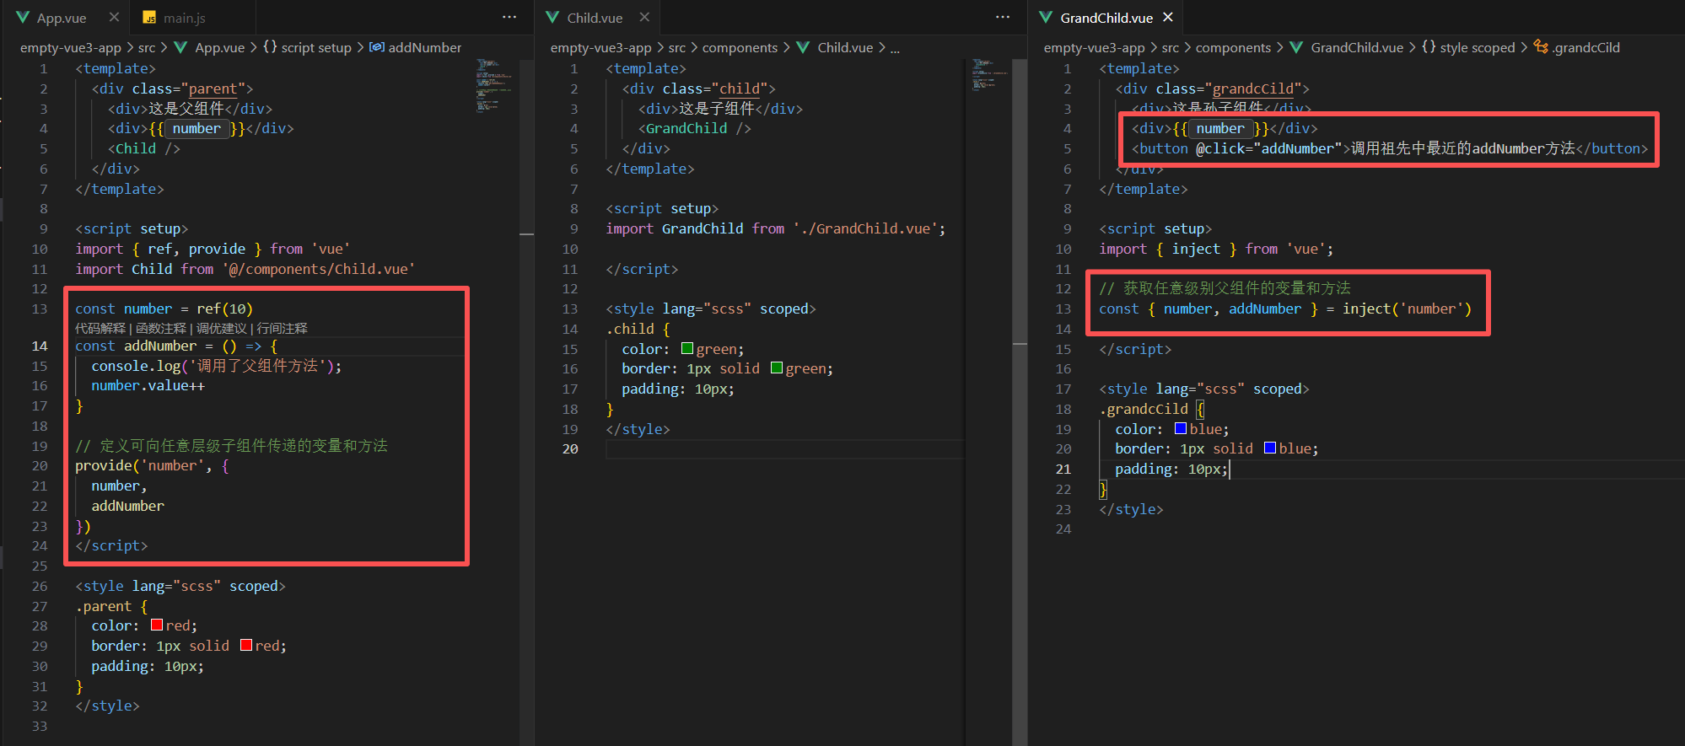The height and width of the screenshot is (746, 1685).
Task: Click the Vue icon on GrandChild.vue tab
Action: pyautogui.click(x=1046, y=18)
